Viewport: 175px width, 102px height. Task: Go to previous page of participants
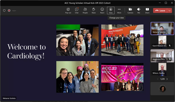click(x=158, y=79)
